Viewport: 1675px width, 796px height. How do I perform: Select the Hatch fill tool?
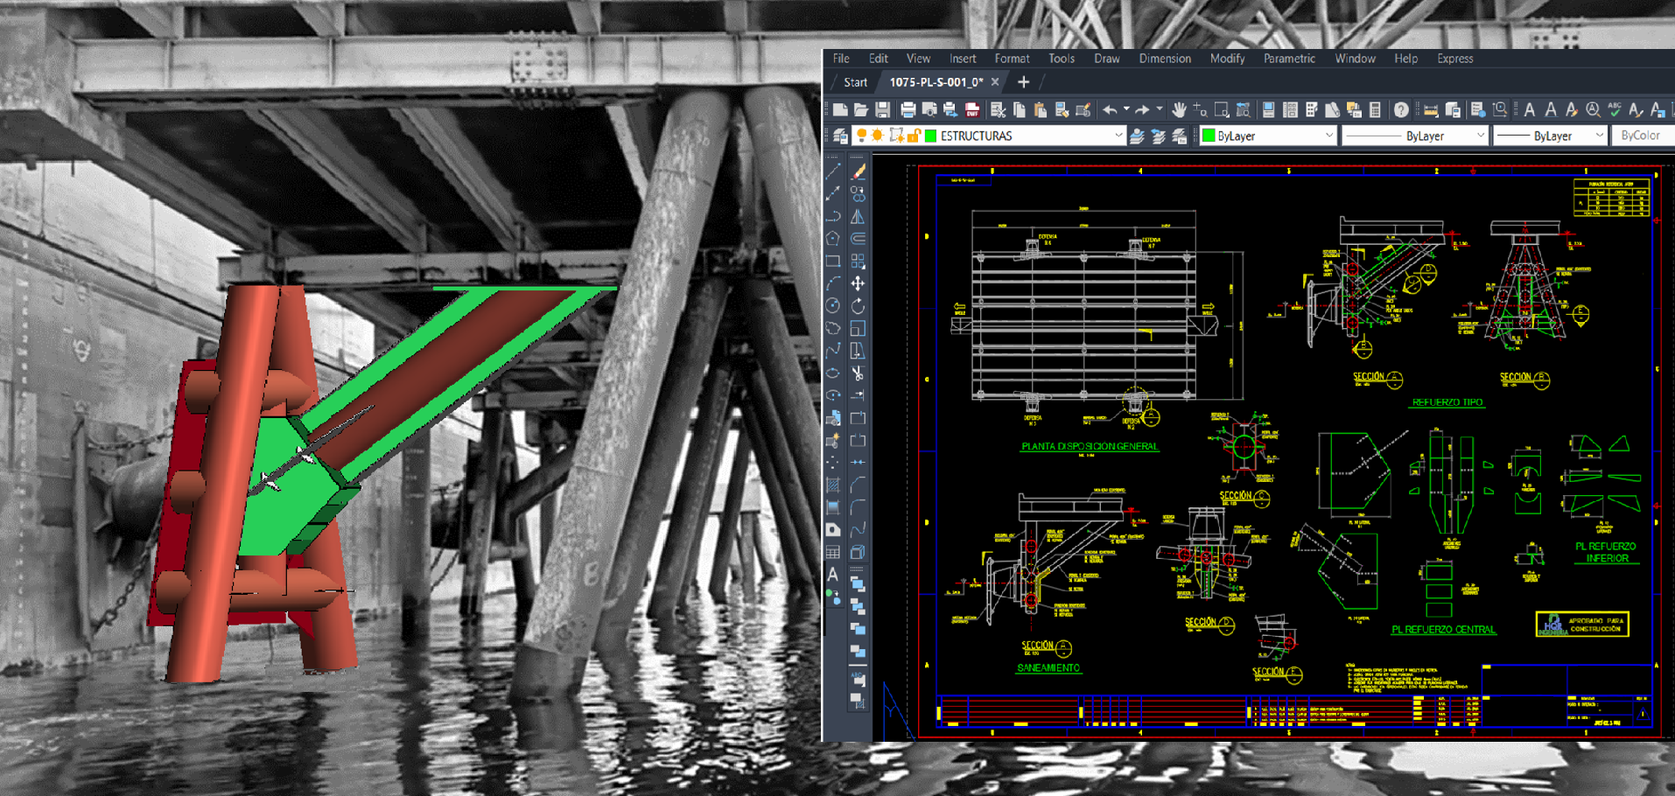pos(833,485)
